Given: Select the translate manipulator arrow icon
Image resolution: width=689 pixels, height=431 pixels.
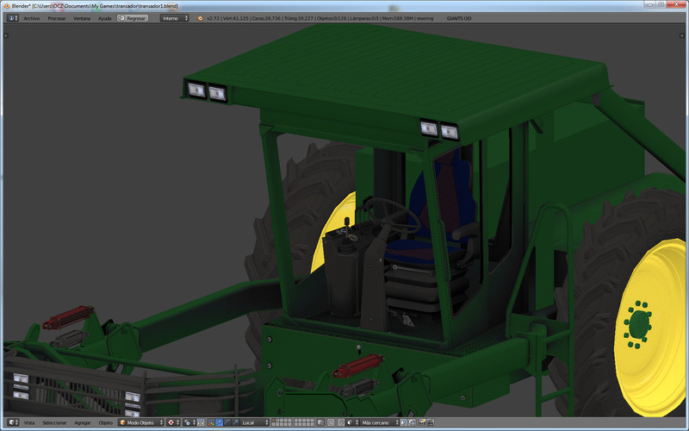Looking at the screenshot, I should (219, 422).
